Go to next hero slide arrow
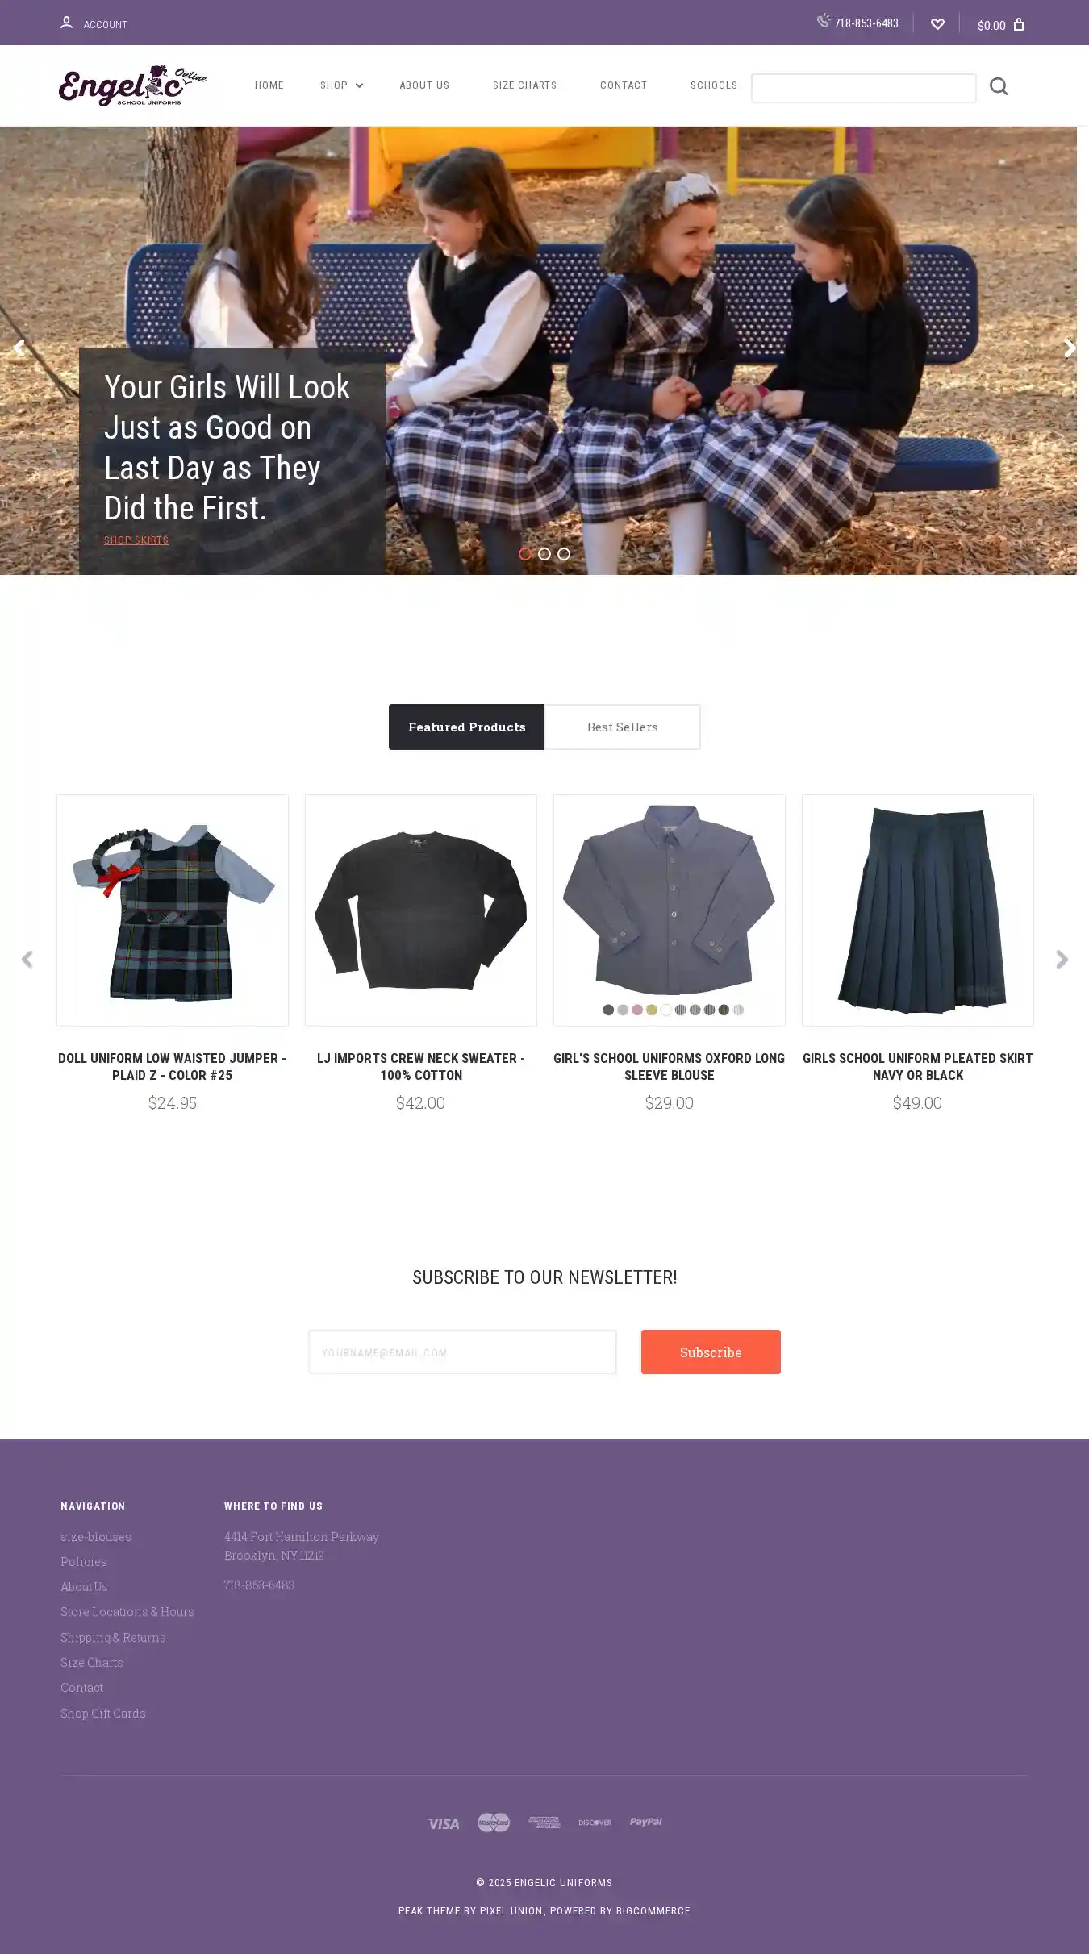This screenshot has height=1954, width=1089. click(x=1070, y=348)
